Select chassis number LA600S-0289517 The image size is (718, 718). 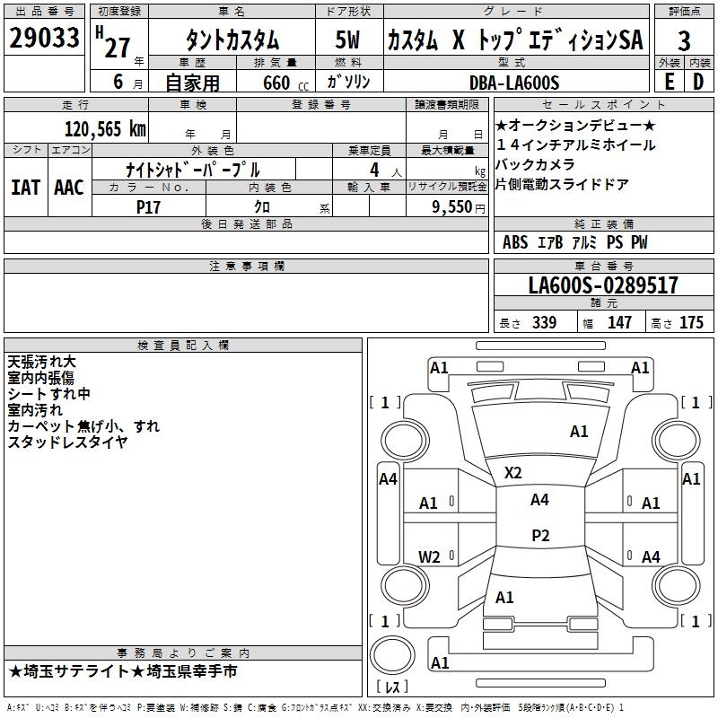[603, 285]
